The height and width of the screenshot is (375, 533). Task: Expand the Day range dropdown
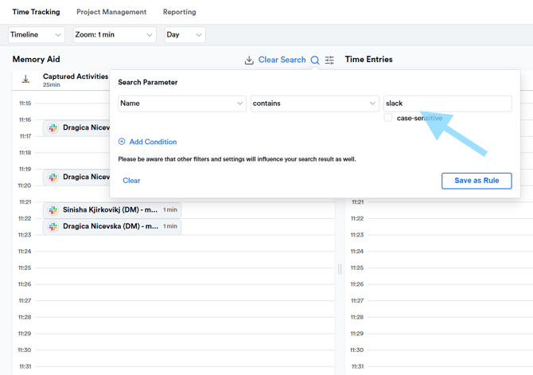185,35
